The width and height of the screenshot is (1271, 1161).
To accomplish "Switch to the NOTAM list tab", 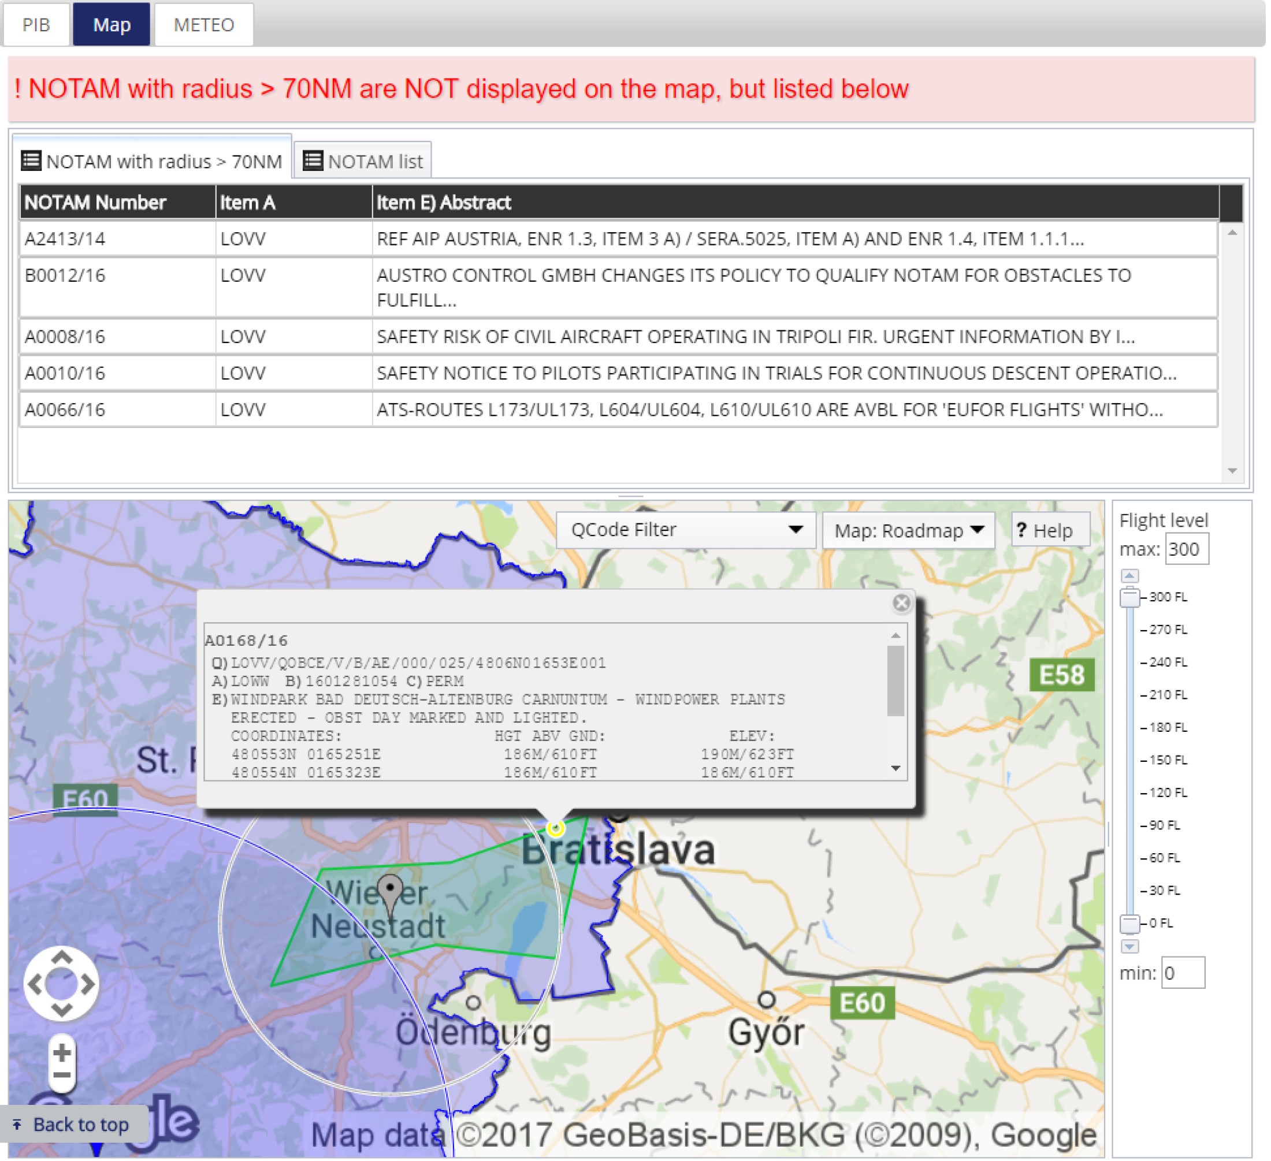I will 363,161.
